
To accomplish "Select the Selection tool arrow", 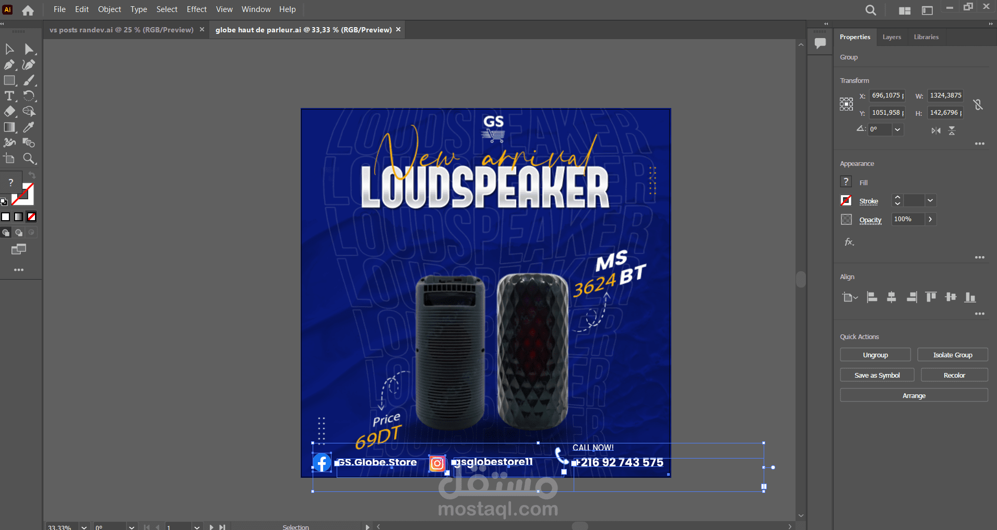I will 9,49.
